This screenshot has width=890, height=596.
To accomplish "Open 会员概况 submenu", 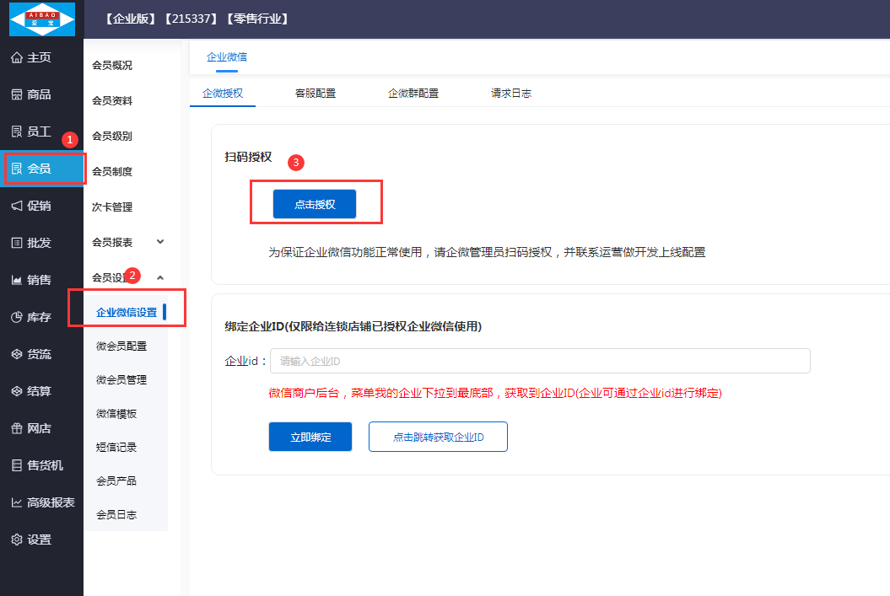I will [x=112, y=65].
